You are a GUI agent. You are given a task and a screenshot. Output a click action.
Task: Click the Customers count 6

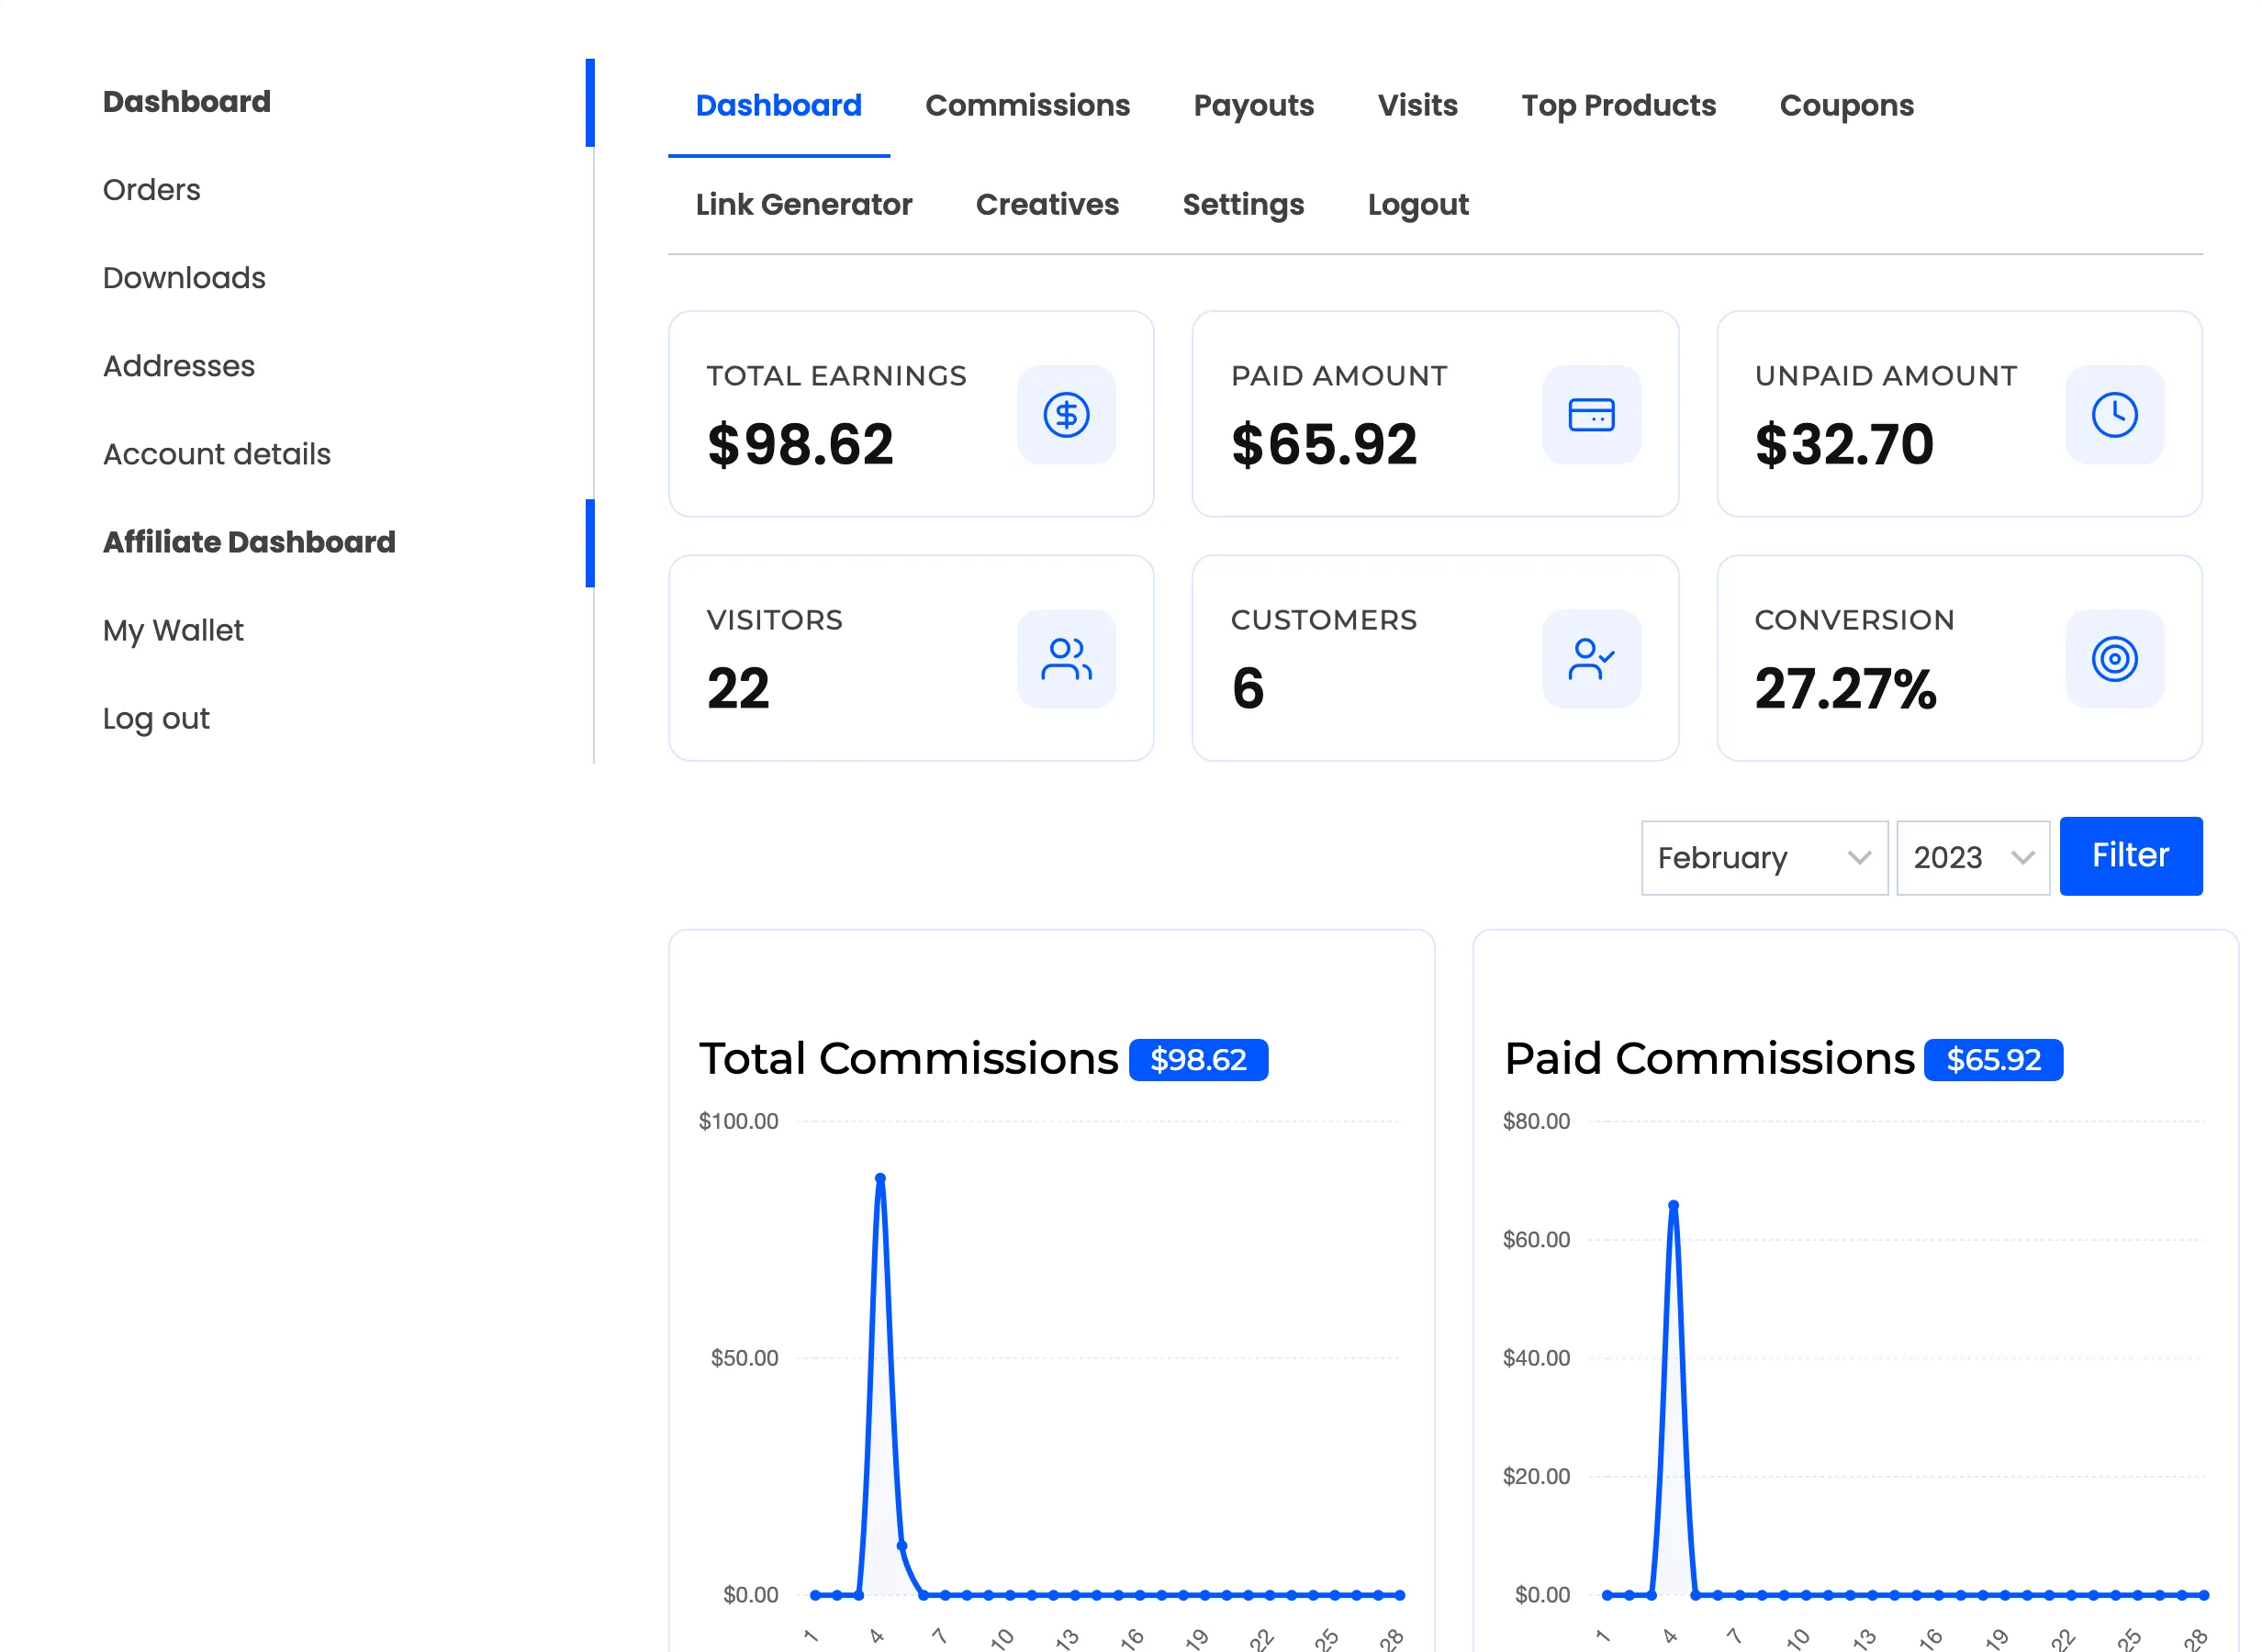tap(1247, 689)
